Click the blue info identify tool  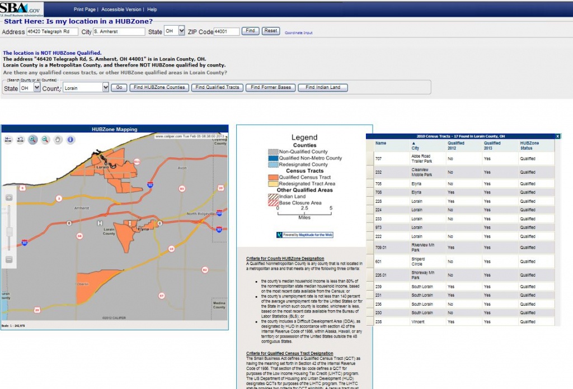coord(71,140)
